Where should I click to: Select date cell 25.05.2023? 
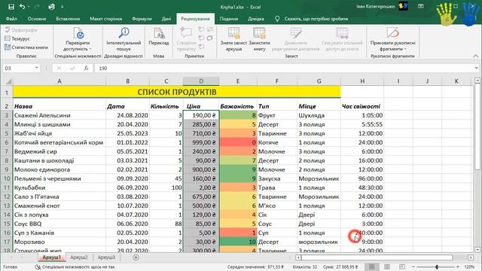tap(127, 133)
